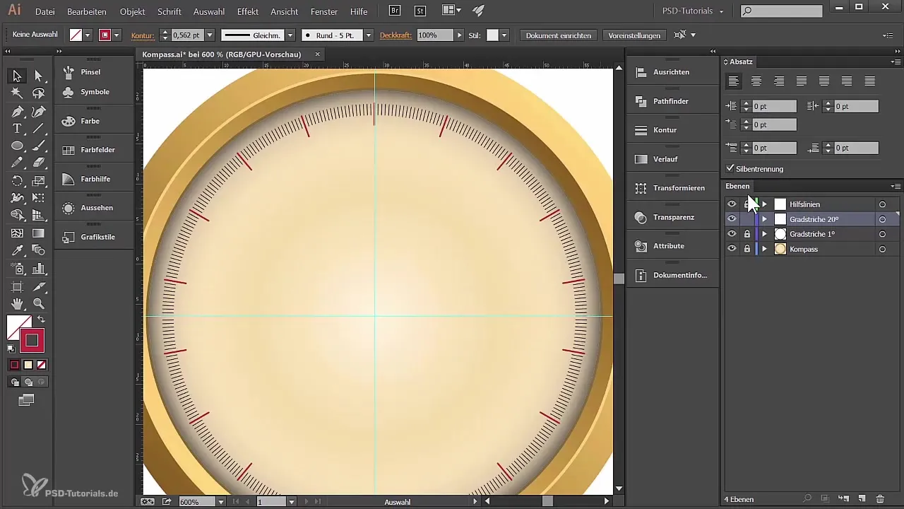Open the zoom level 600% dropdown
Screen dimensions: 904x509
[221, 501]
